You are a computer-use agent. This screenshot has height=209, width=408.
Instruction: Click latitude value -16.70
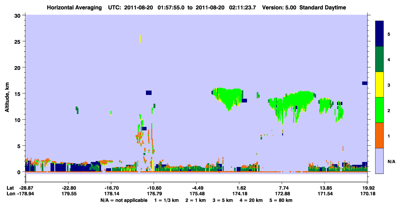[111, 188]
